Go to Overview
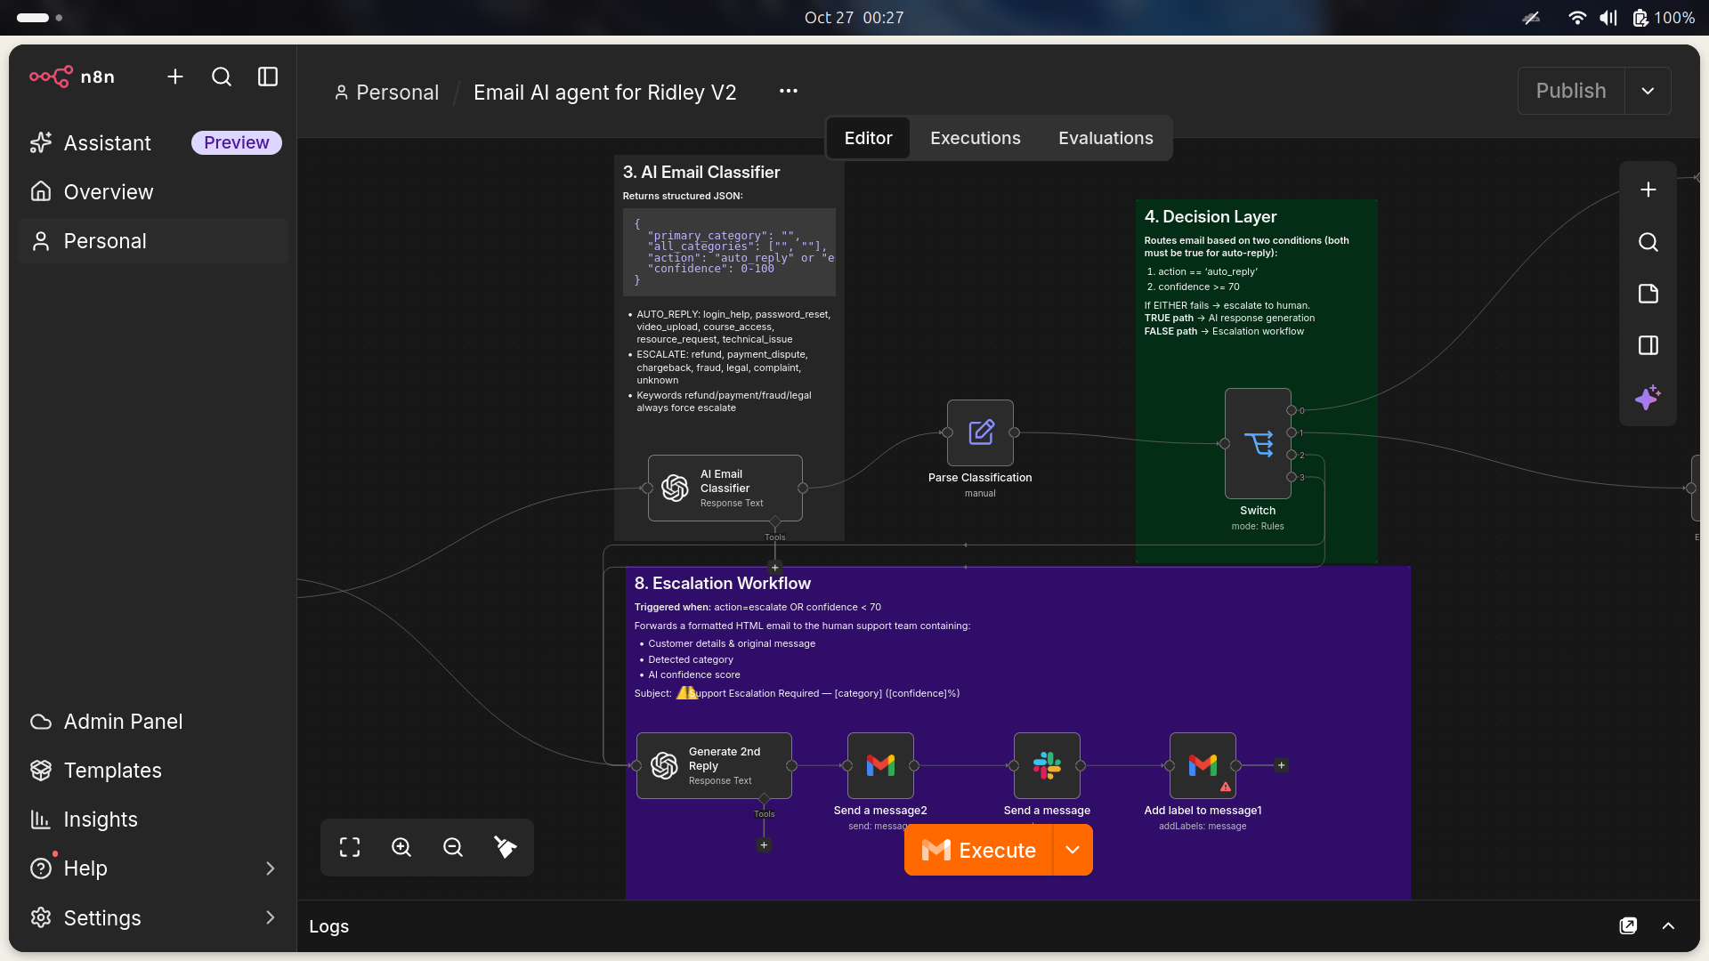The width and height of the screenshot is (1709, 961). (x=152, y=191)
